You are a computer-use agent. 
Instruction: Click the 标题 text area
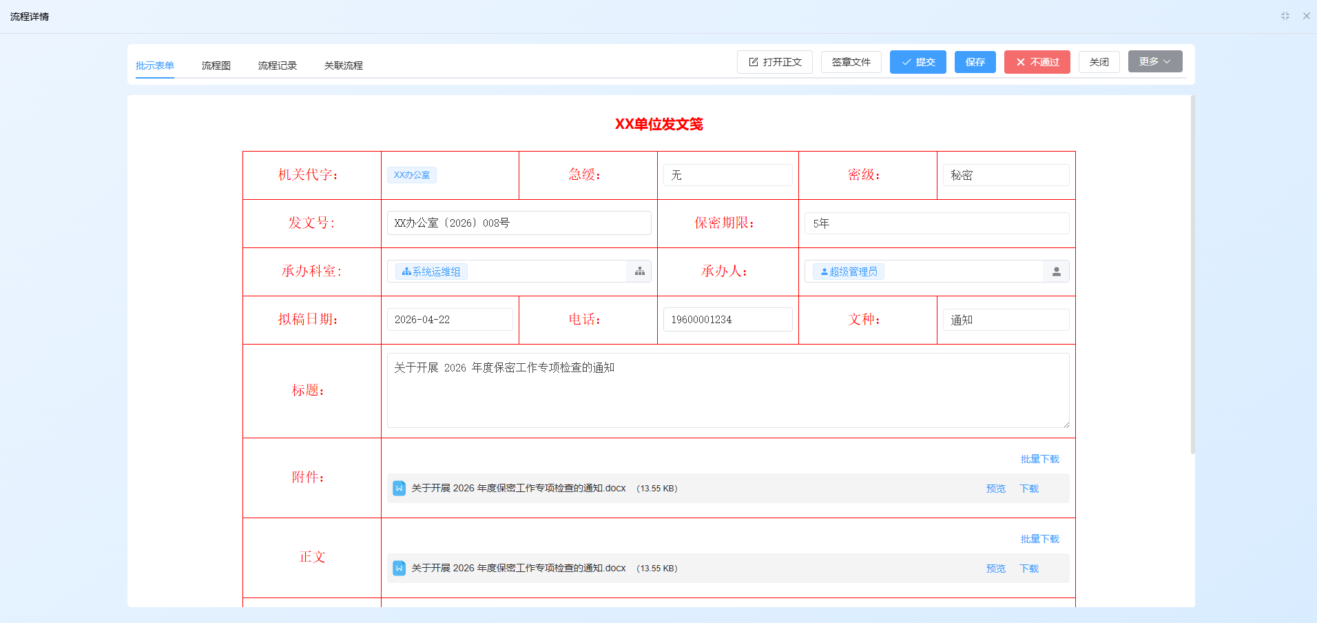tap(728, 390)
